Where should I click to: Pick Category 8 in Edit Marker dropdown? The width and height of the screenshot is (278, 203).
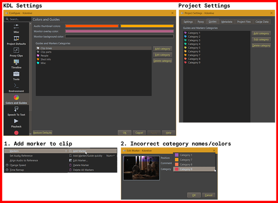click(x=194, y=164)
